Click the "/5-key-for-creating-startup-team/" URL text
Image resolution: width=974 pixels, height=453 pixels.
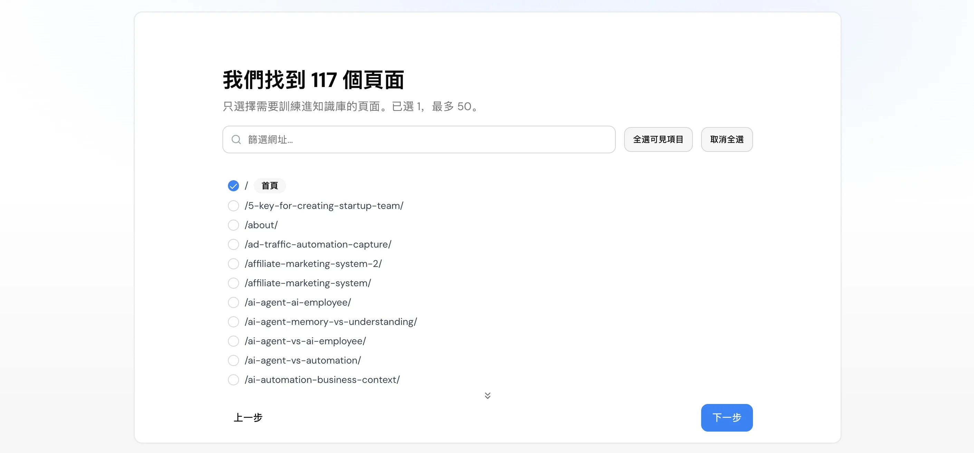324,206
